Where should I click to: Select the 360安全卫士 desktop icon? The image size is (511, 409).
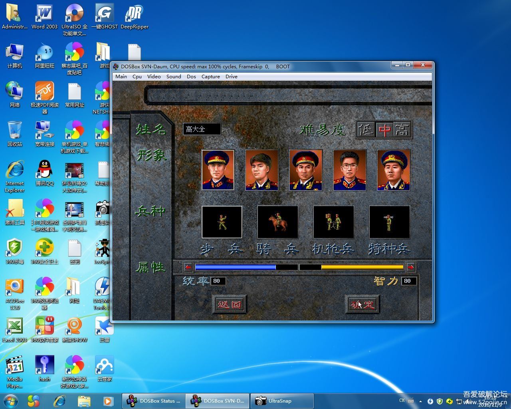point(44,252)
